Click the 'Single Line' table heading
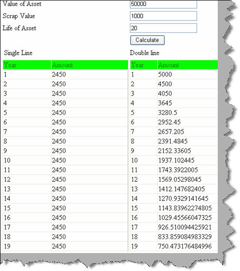Image resolution: width=240 pixels, height=271 pixels. [18, 53]
